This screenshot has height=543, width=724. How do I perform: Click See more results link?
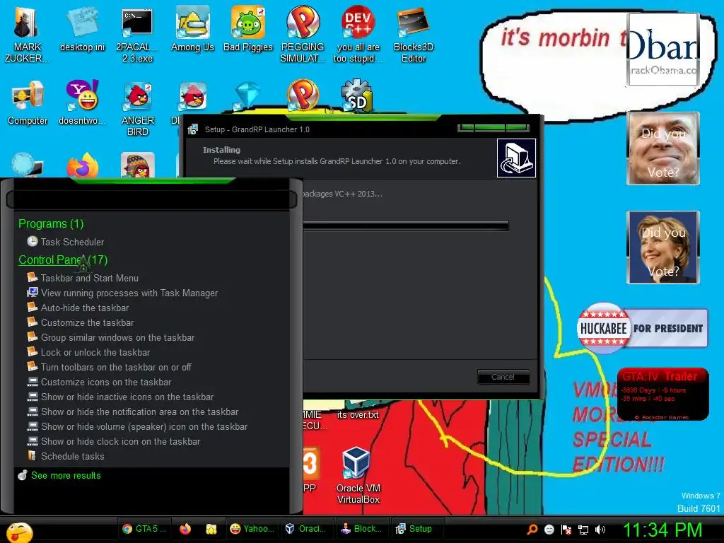[66, 475]
